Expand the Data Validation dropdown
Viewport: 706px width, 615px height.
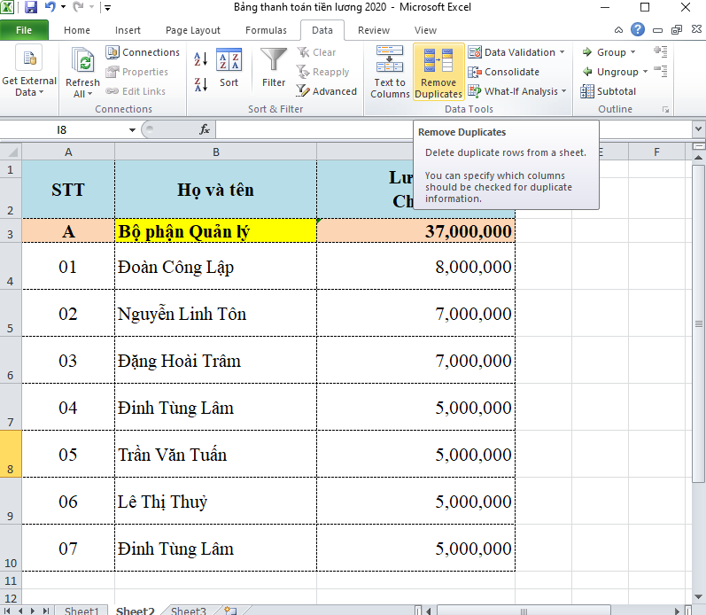[562, 52]
